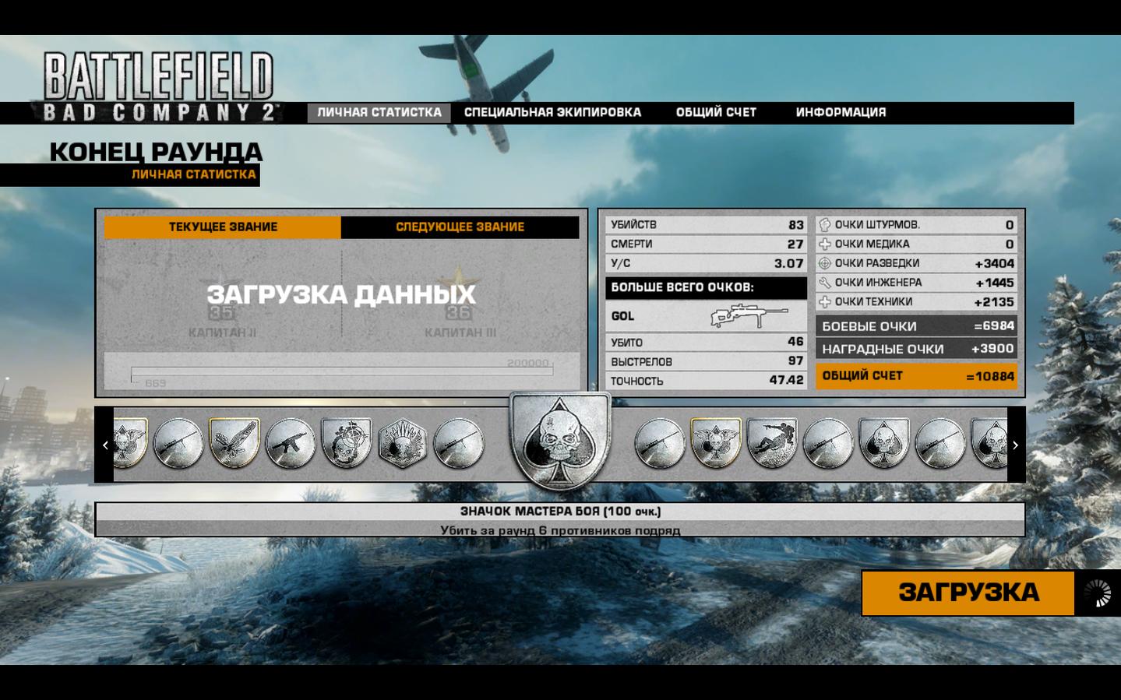Switch to Следующее звание tab

(460, 227)
